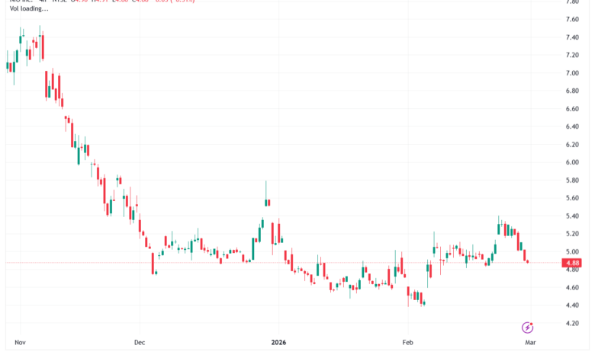Click the purple lightning event icon
Image resolution: width=595 pixels, height=358 pixels.
[527, 328]
